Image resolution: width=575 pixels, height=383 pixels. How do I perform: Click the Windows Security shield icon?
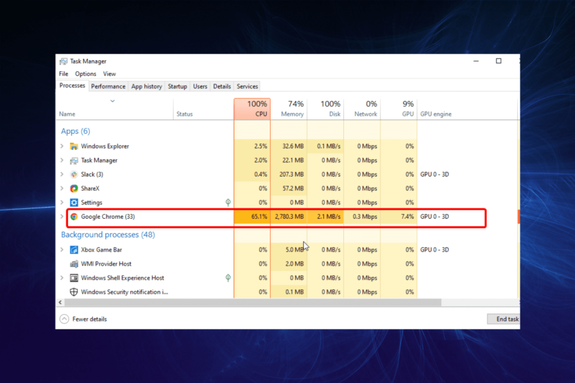click(x=74, y=292)
